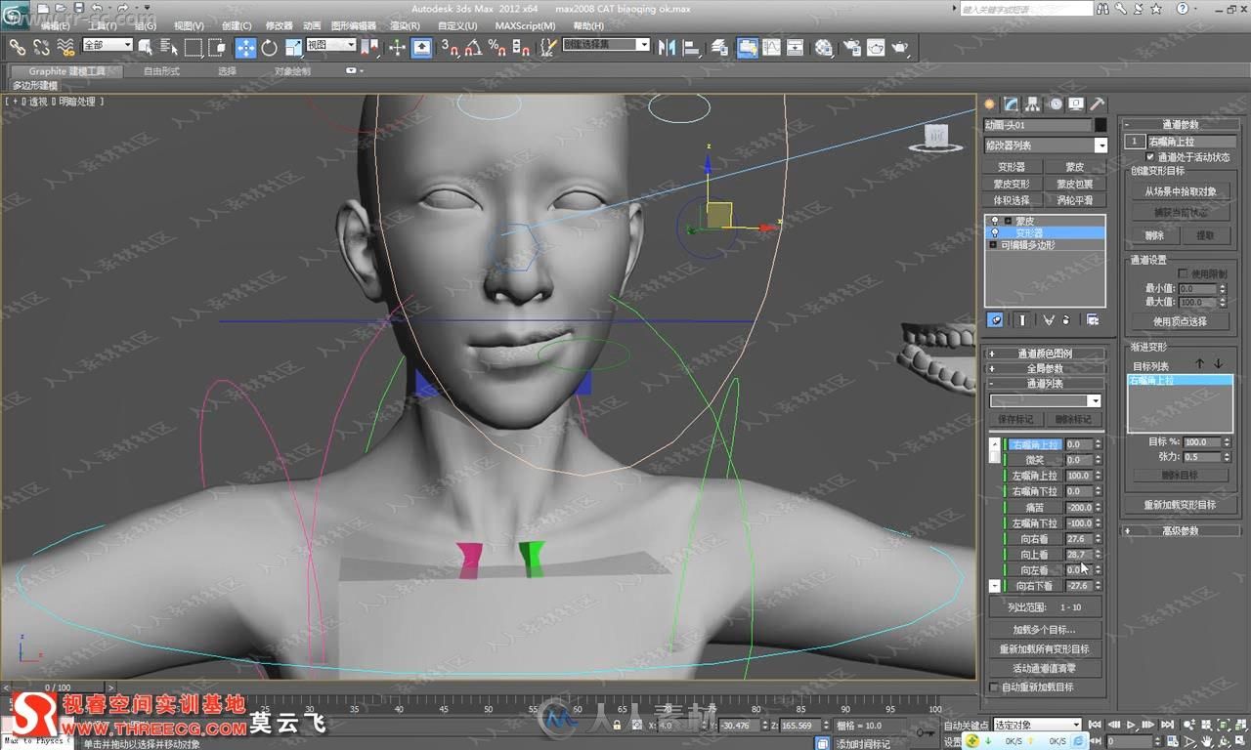The width and height of the screenshot is (1251, 750).
Task: Toggle Percent Snap button
Action: (x=496, y=46)
